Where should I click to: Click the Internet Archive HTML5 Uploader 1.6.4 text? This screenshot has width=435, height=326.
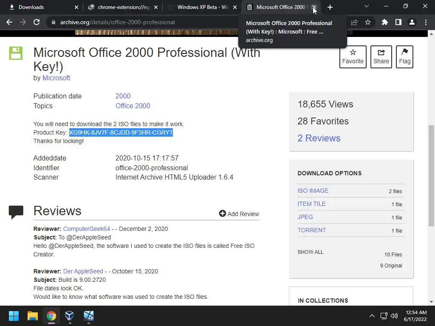[174, 177]
